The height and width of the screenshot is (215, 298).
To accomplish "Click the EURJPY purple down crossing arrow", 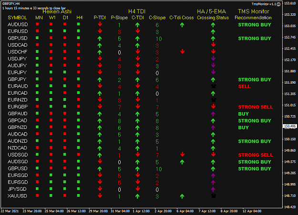I will point(213,72).
